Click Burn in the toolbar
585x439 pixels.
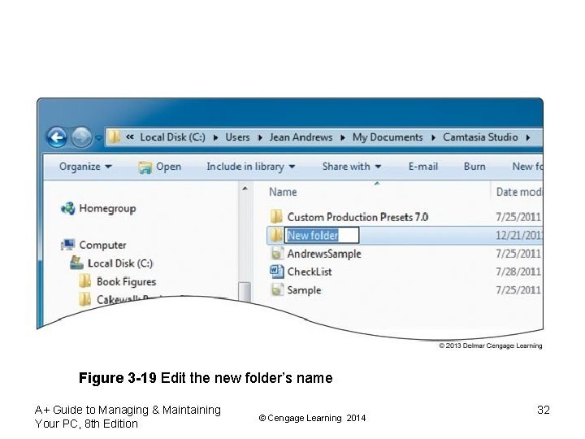point(474,167)
